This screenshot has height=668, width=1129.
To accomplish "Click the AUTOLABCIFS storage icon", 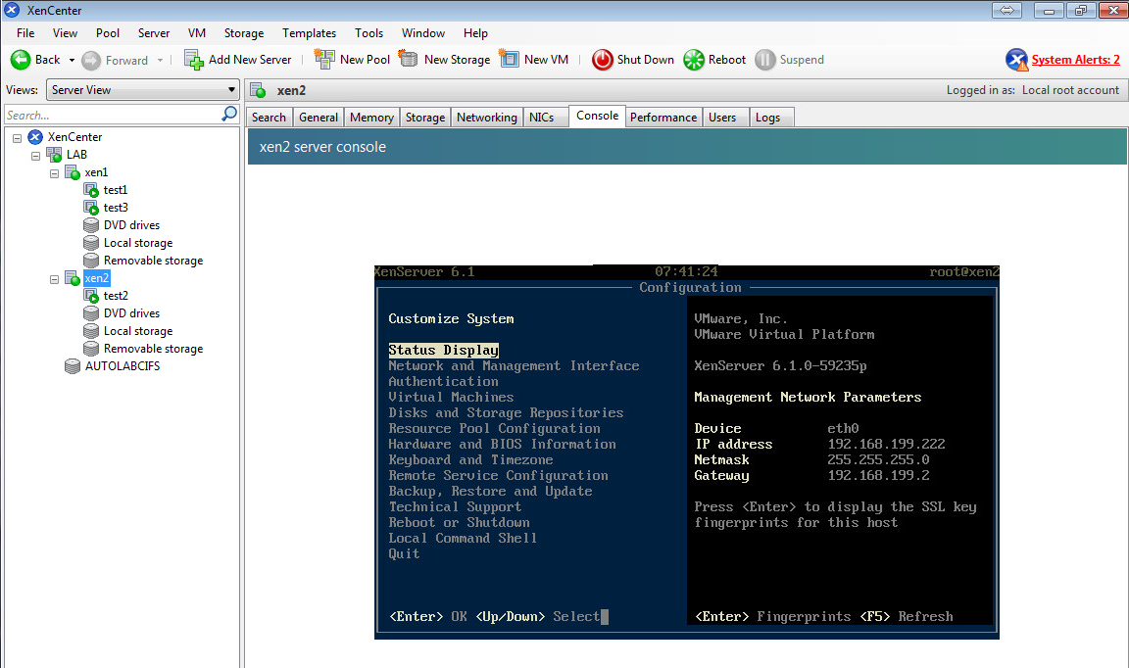I will click(73, 366).
